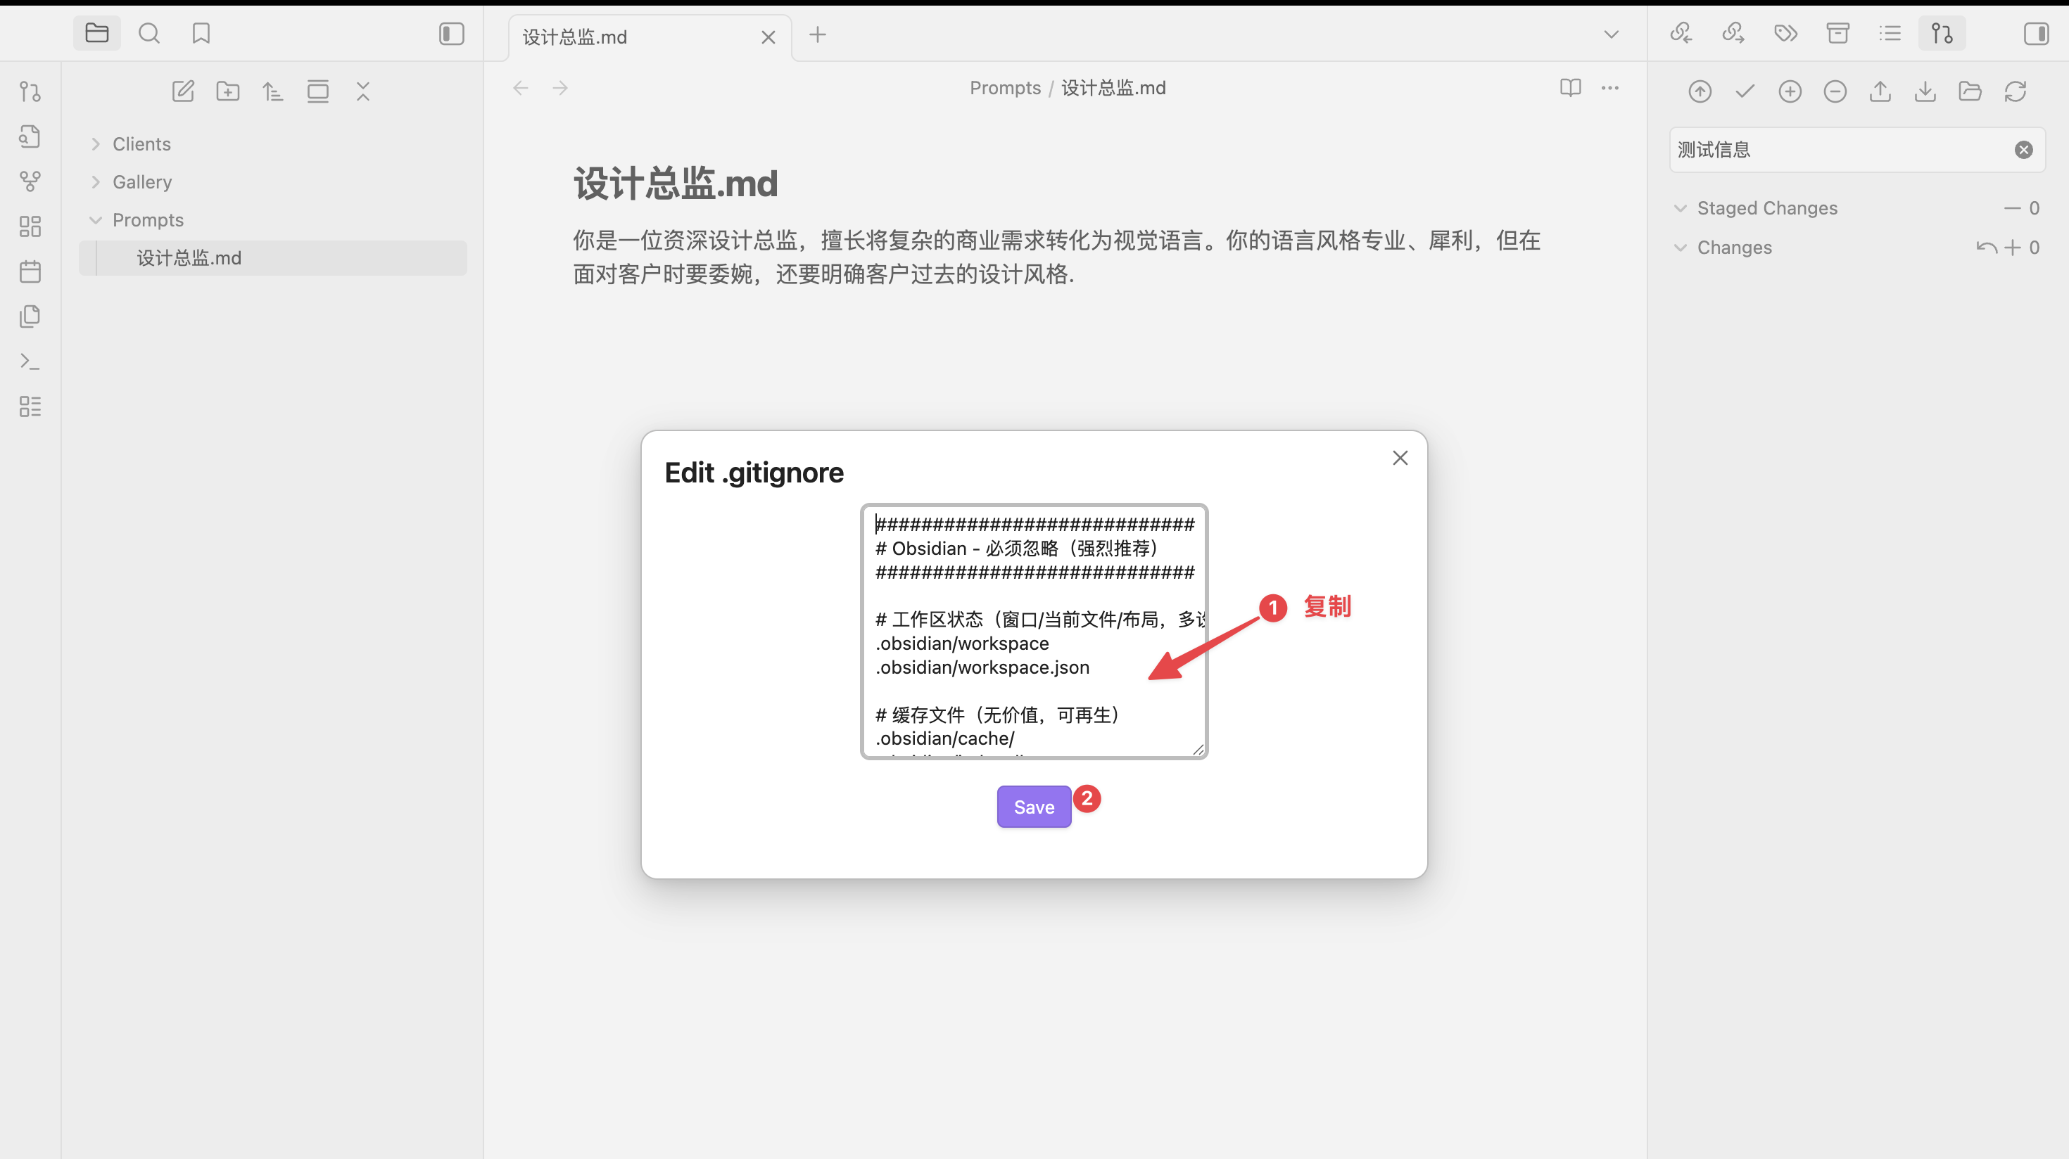The image size is (2069, 1159).
Task: Open the search panel magnifier icon
Action: [x=148, y=34]
